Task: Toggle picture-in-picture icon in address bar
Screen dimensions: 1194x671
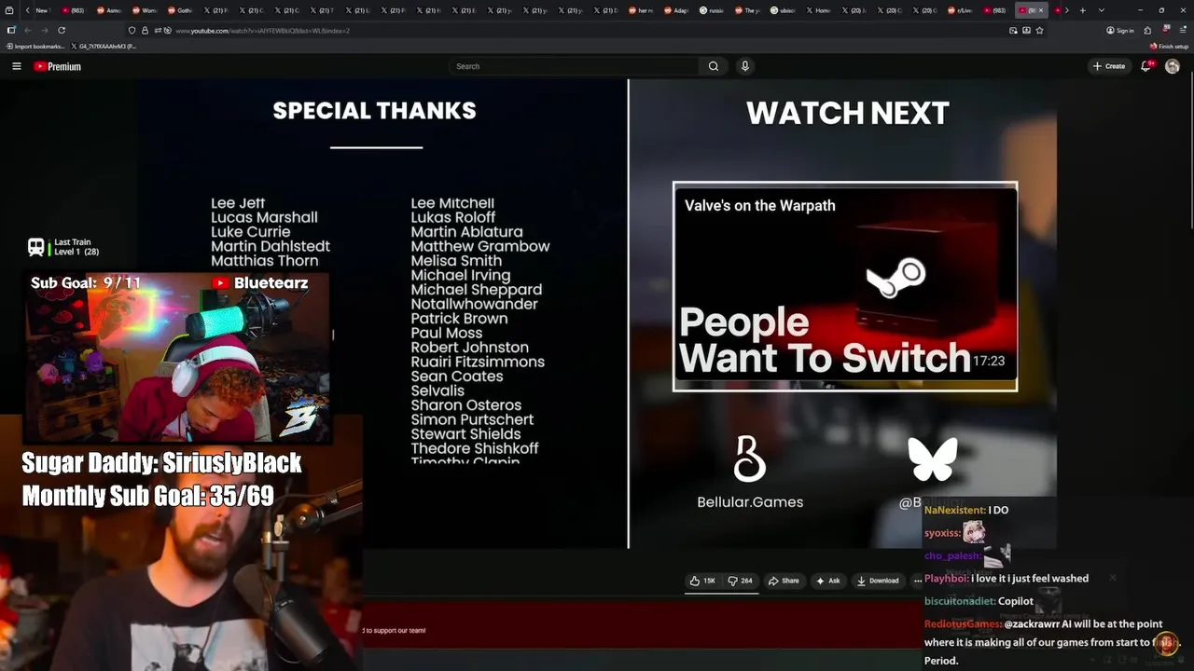Action: point(1013,30)
